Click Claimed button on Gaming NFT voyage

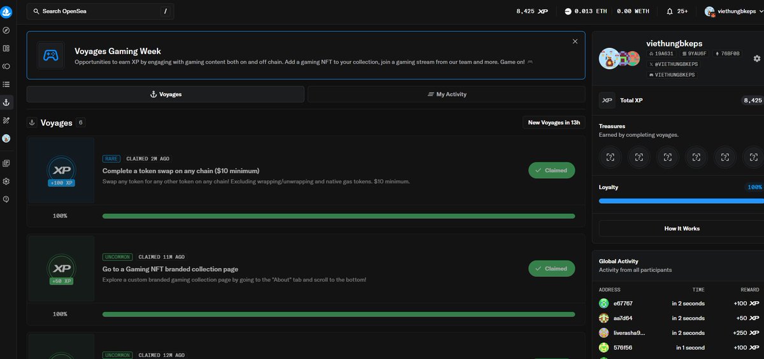coord(552,269)
